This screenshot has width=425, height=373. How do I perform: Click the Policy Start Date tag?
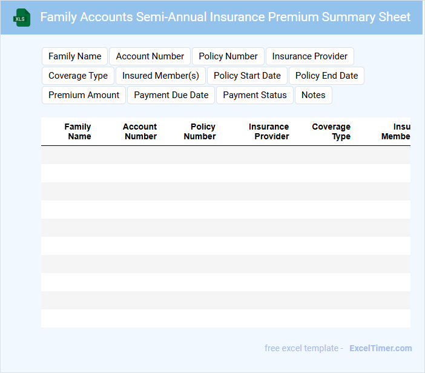coord(247,76)
